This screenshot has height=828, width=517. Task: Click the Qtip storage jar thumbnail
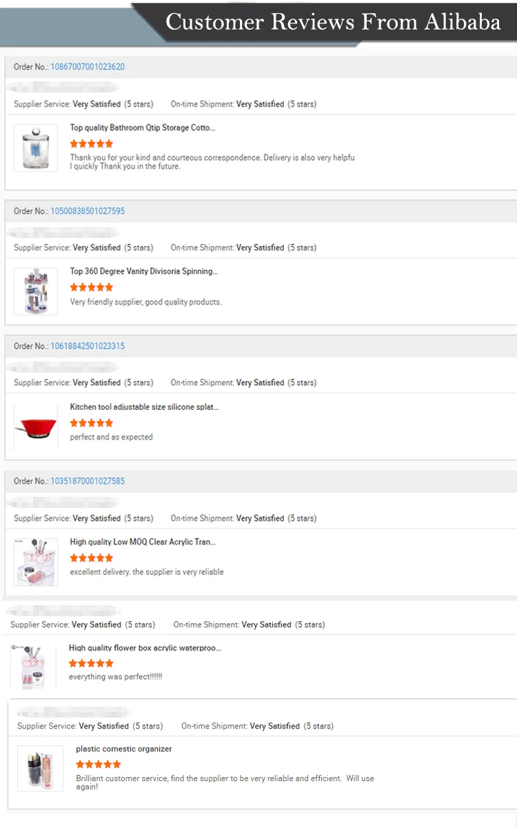click(x=36, y=148)
